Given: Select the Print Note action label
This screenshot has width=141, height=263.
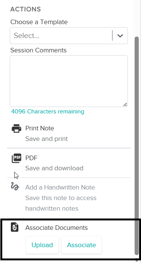Looking at the screenshot, I should [x=40, y=128].
